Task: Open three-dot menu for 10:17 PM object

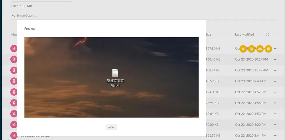Action: (276, 59)
